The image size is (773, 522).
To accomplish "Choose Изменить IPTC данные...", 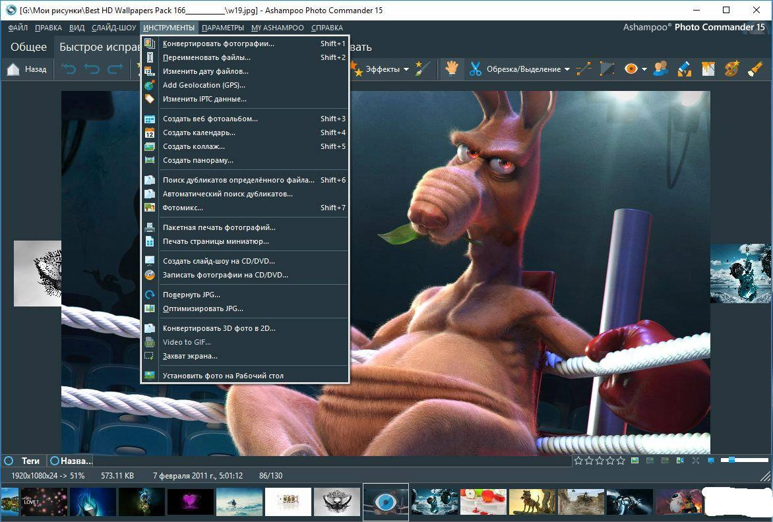I will 245,98.
